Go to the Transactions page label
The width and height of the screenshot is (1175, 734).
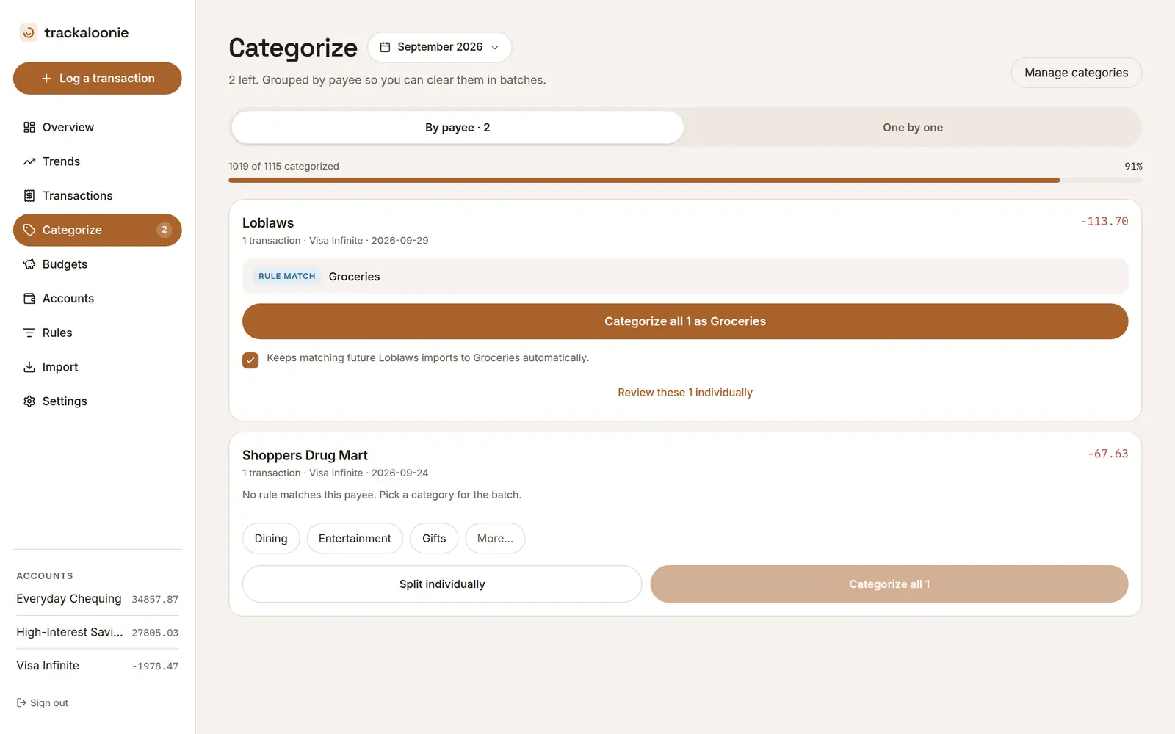78,196
